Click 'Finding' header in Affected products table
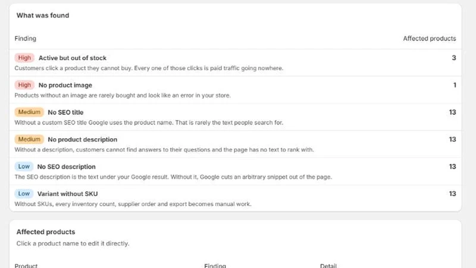 215,266
